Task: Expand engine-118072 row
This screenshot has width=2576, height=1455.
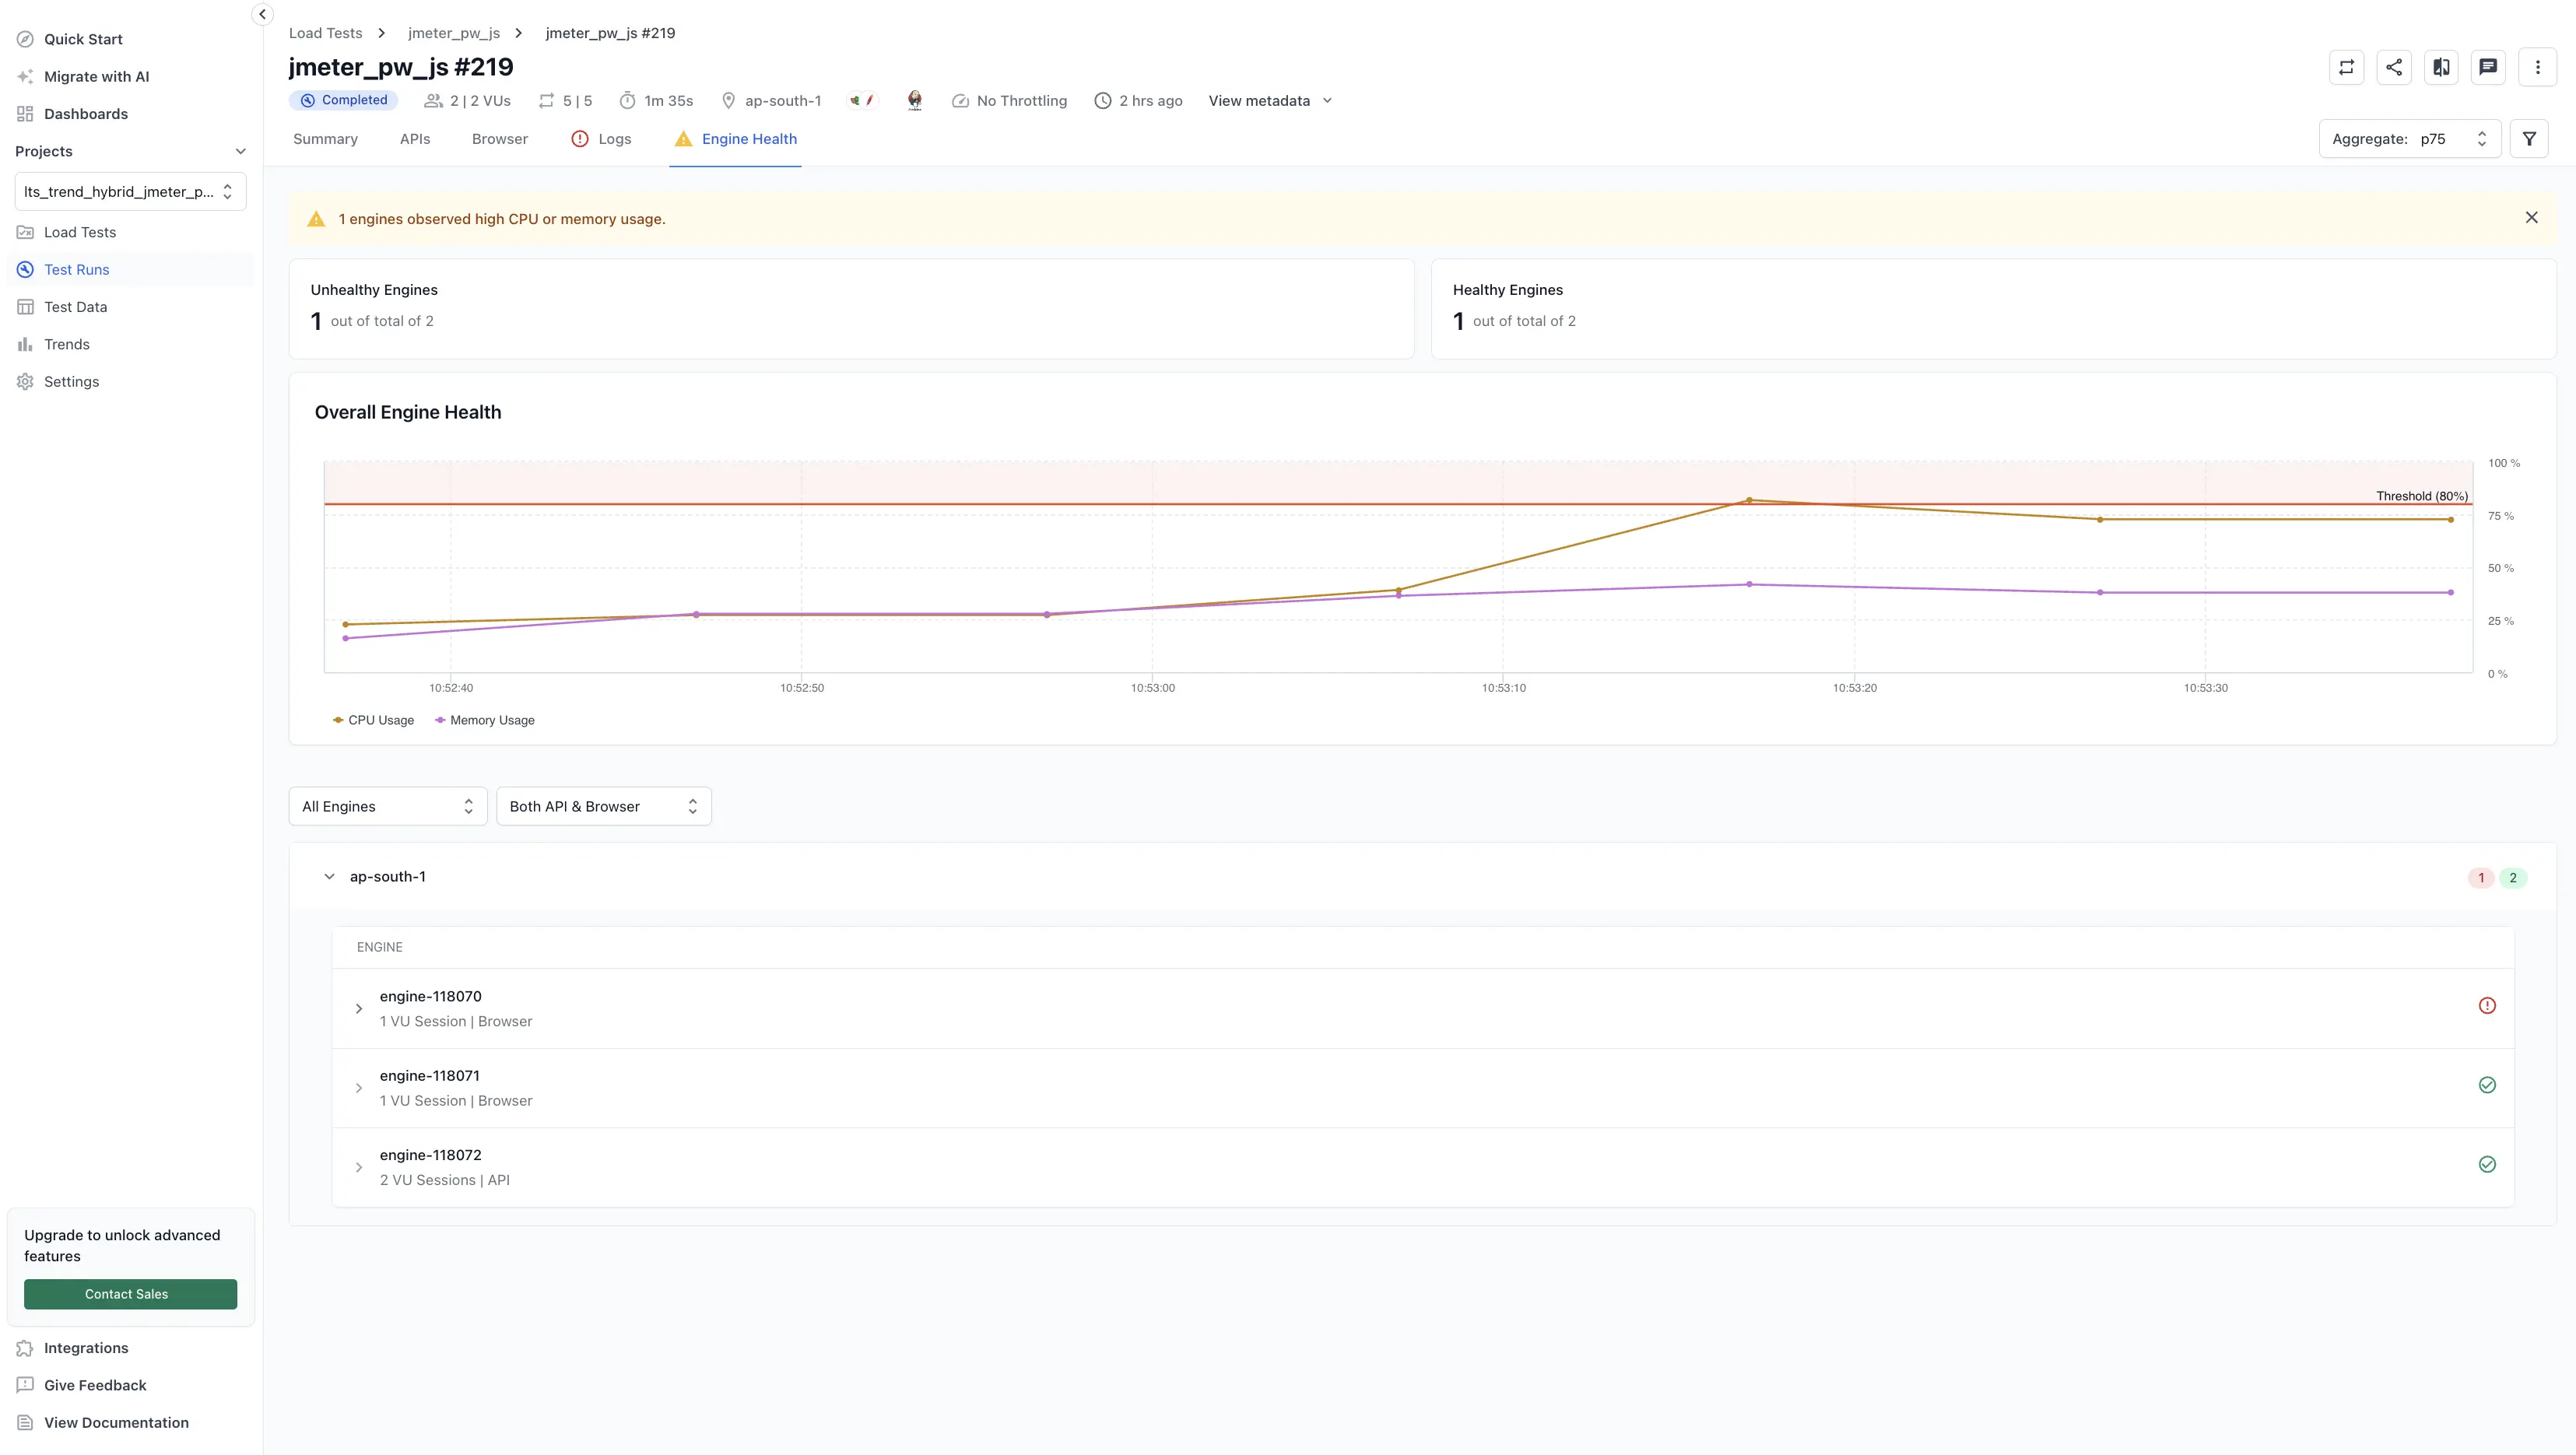Action: pos(359,1168)
